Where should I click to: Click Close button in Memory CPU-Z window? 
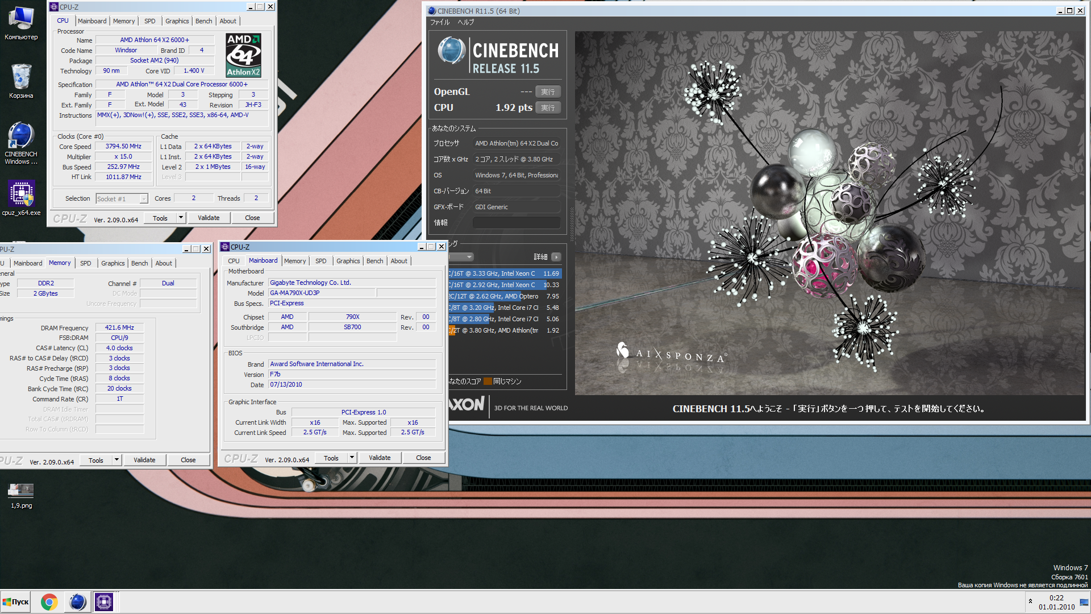(188, 460)
